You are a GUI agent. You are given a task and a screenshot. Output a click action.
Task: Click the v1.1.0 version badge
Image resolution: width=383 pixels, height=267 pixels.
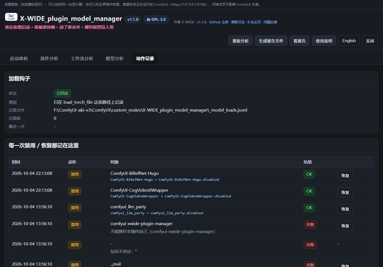coord(133,19)
